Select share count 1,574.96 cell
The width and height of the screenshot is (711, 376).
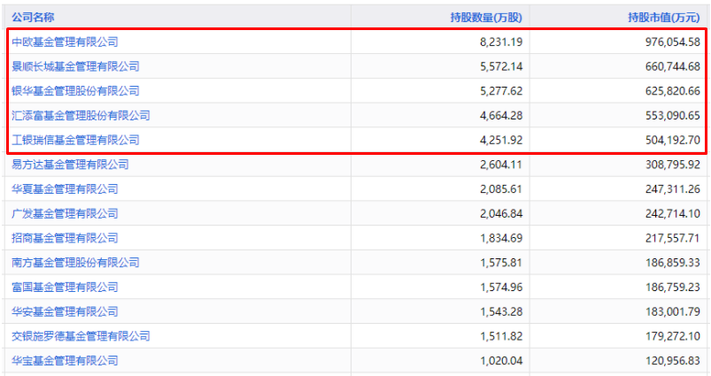[x=501, y=287]
